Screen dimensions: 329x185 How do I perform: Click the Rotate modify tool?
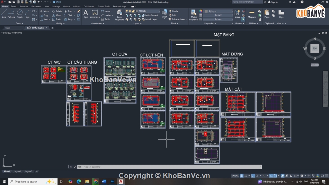(57, 11)
